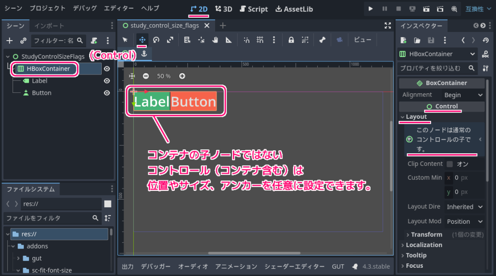The image size is (496, 276).
Task: Open the HBoxContainer object selector dropdown
Action: 437,54
